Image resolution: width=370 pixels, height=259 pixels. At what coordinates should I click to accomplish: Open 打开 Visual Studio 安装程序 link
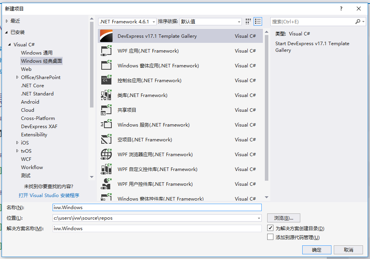coord(49,195)
